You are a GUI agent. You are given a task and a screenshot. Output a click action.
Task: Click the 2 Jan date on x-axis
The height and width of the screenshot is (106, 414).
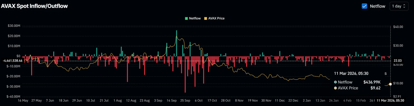coord(307,101)
